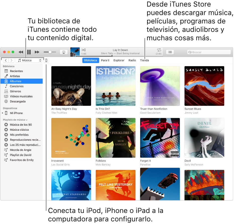The height and width of the screenshot is (224, 235).
Task: Open the Sunset Blues album cover
Action: coord(204,86)
